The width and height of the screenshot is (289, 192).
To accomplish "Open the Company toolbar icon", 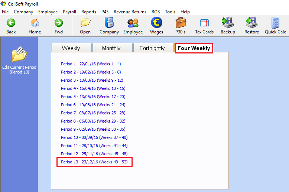I will click(x=109, y=23).
